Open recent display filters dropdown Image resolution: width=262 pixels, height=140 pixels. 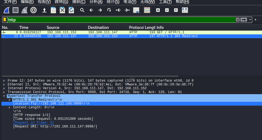(250, 20)
